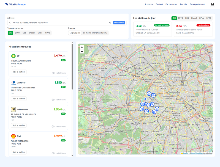This screenshot has height=167, width=220.
Task: Click the BP station logo
Action: pyautogui.click(x=13, y=56)
